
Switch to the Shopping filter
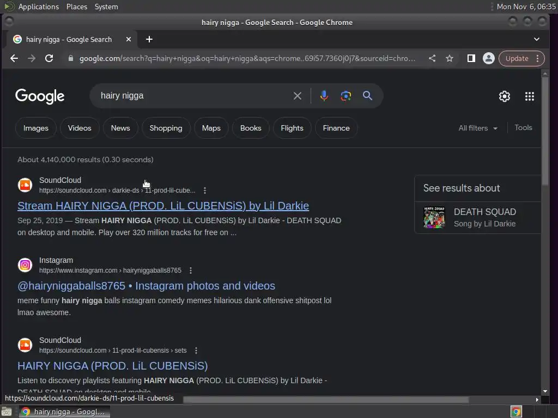pyautogui.click(x=166, y=128)
